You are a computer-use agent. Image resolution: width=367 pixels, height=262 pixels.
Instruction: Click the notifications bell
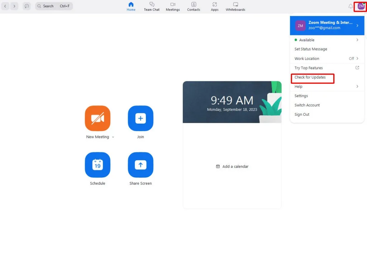click(351, 6)
